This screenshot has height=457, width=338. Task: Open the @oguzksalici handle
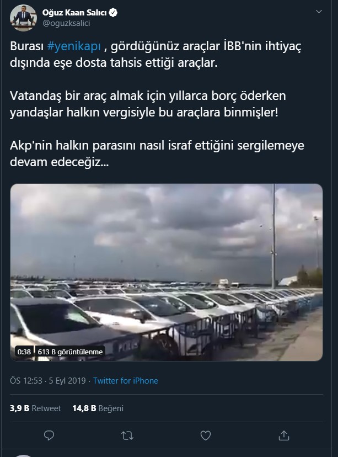coord(66,23)
